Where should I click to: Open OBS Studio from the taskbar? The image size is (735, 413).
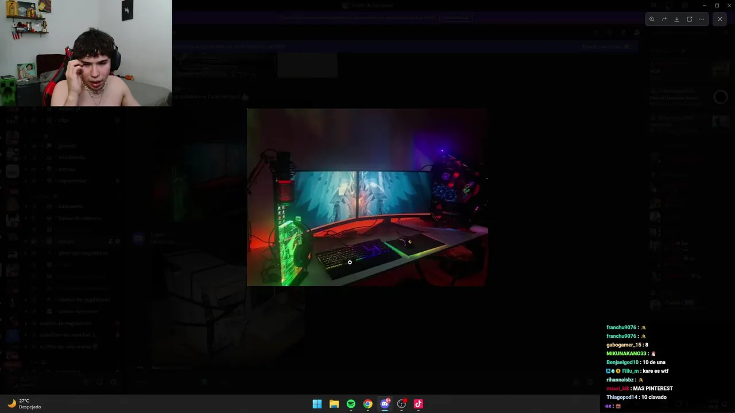click(401, 404)
